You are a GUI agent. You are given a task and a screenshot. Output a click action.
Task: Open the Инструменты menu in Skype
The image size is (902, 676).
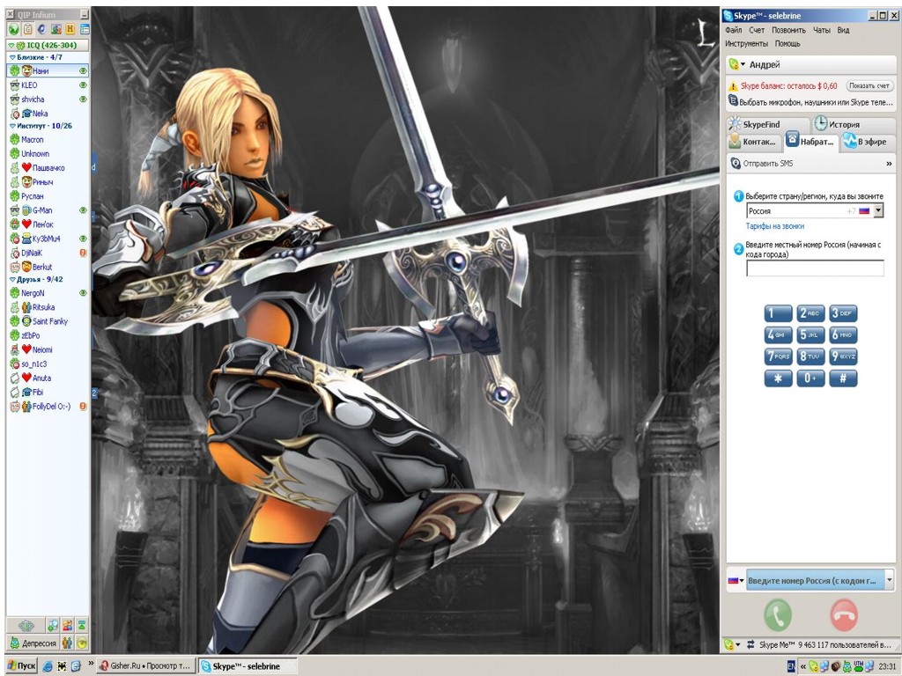click(x=746, y=43)
